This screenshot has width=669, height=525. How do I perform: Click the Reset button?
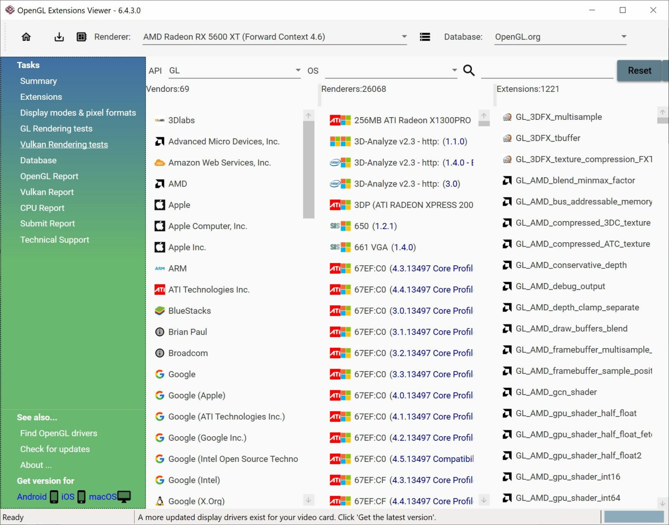click(639, 71)
